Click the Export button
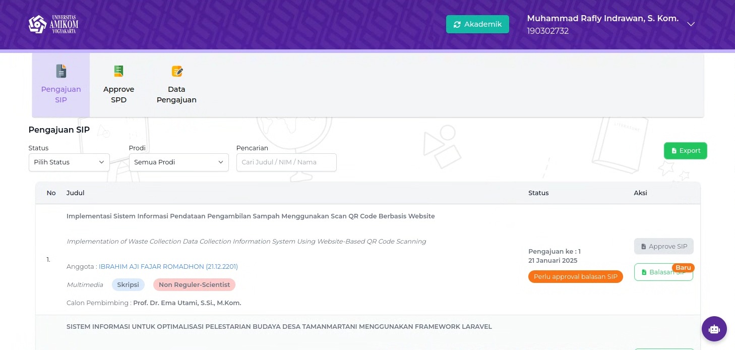Image resolution: width=735 pixels, height=350 pixels. point(685,151)
